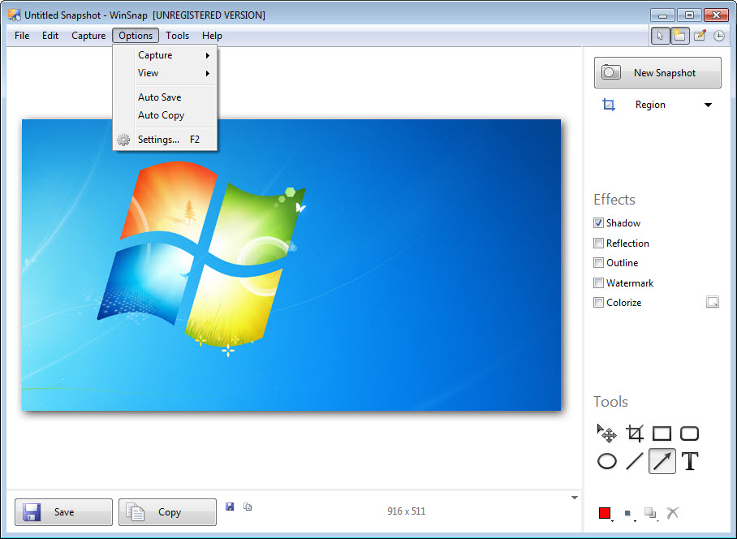Click the 916 x 511 dimensions text
737x539 pixels.
[406, 511]
